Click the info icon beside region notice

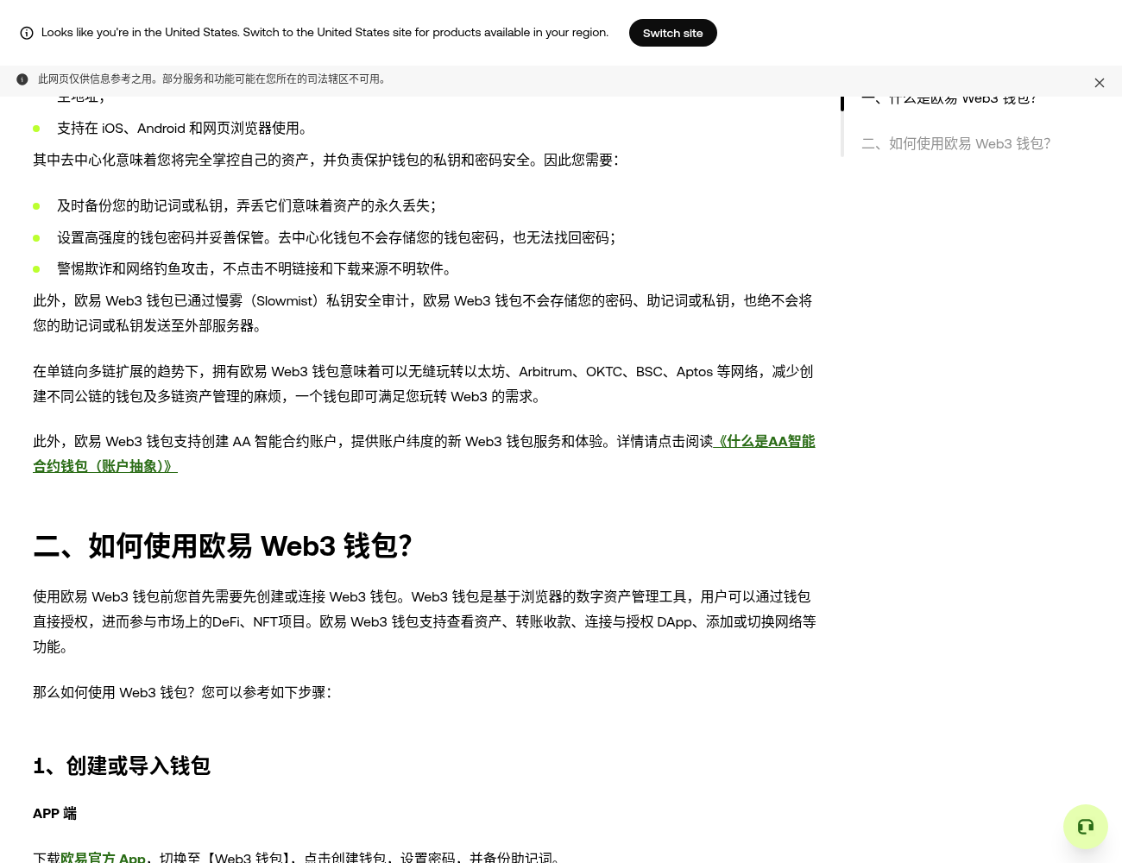click(x=27, y=33)
